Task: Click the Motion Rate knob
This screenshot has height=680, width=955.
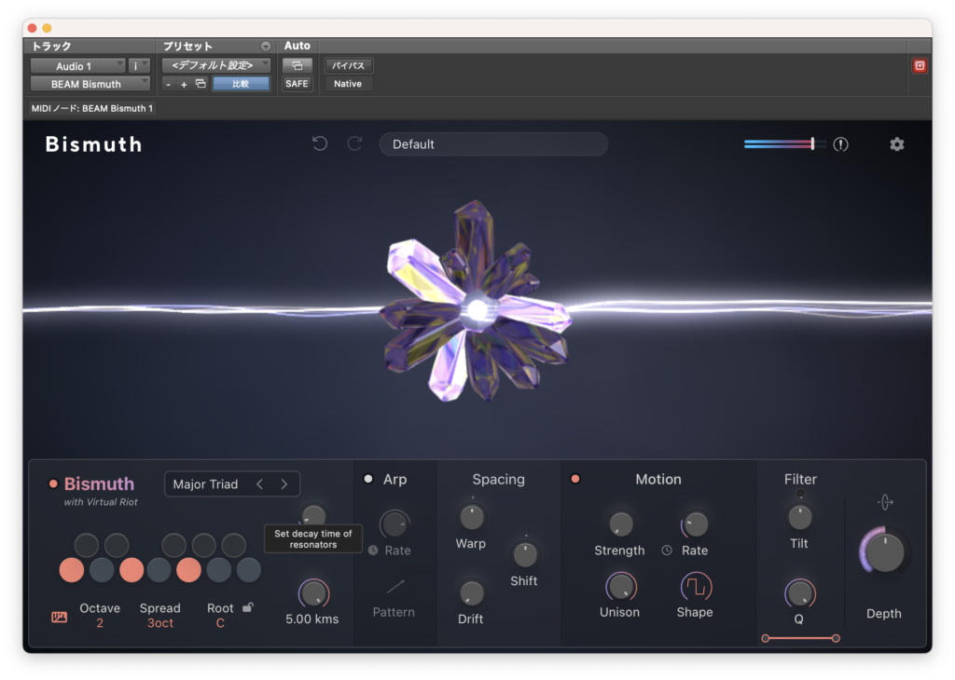Action: tap(696, 524)
